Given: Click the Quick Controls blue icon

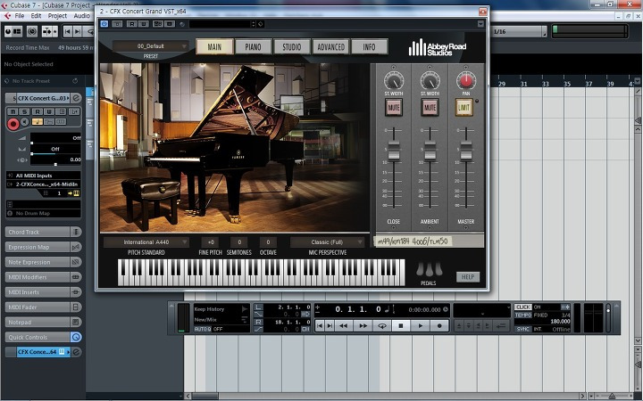Looking at the screenshot, I should coord(76,337).
